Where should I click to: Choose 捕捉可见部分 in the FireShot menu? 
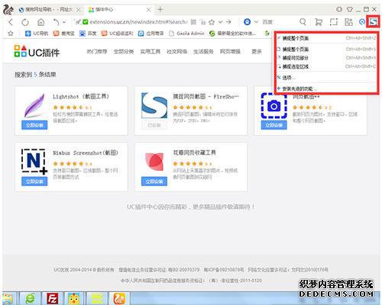point(326,58)
